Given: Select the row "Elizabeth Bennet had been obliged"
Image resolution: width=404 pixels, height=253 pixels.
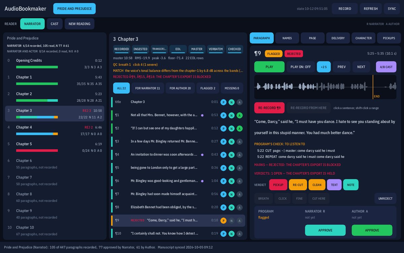Looking at the screenshot, I should pos(178,207).
